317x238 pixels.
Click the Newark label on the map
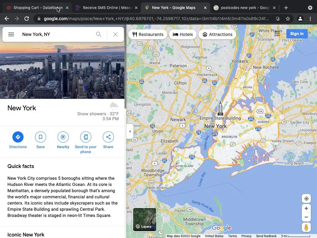tap(178, 120)
